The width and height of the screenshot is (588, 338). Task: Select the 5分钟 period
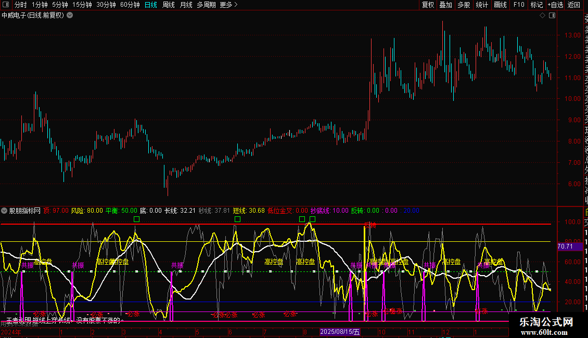pyautogui.click(x=60, y=5)
